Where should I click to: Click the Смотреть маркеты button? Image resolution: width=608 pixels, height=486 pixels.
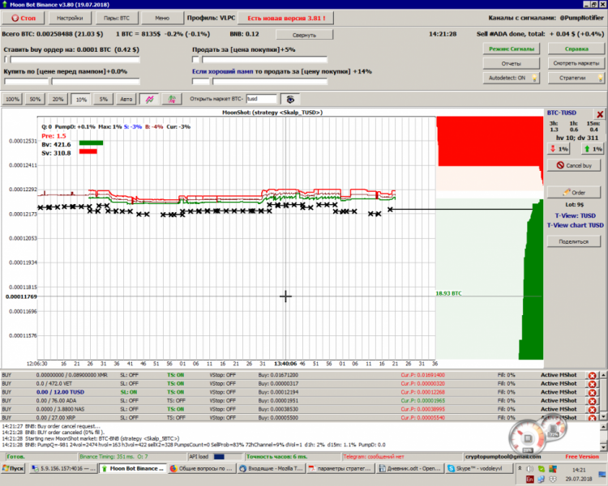576,63
